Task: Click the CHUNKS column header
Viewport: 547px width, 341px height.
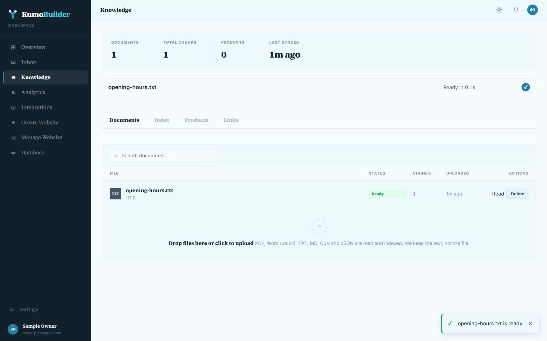Action: (422, 173)
